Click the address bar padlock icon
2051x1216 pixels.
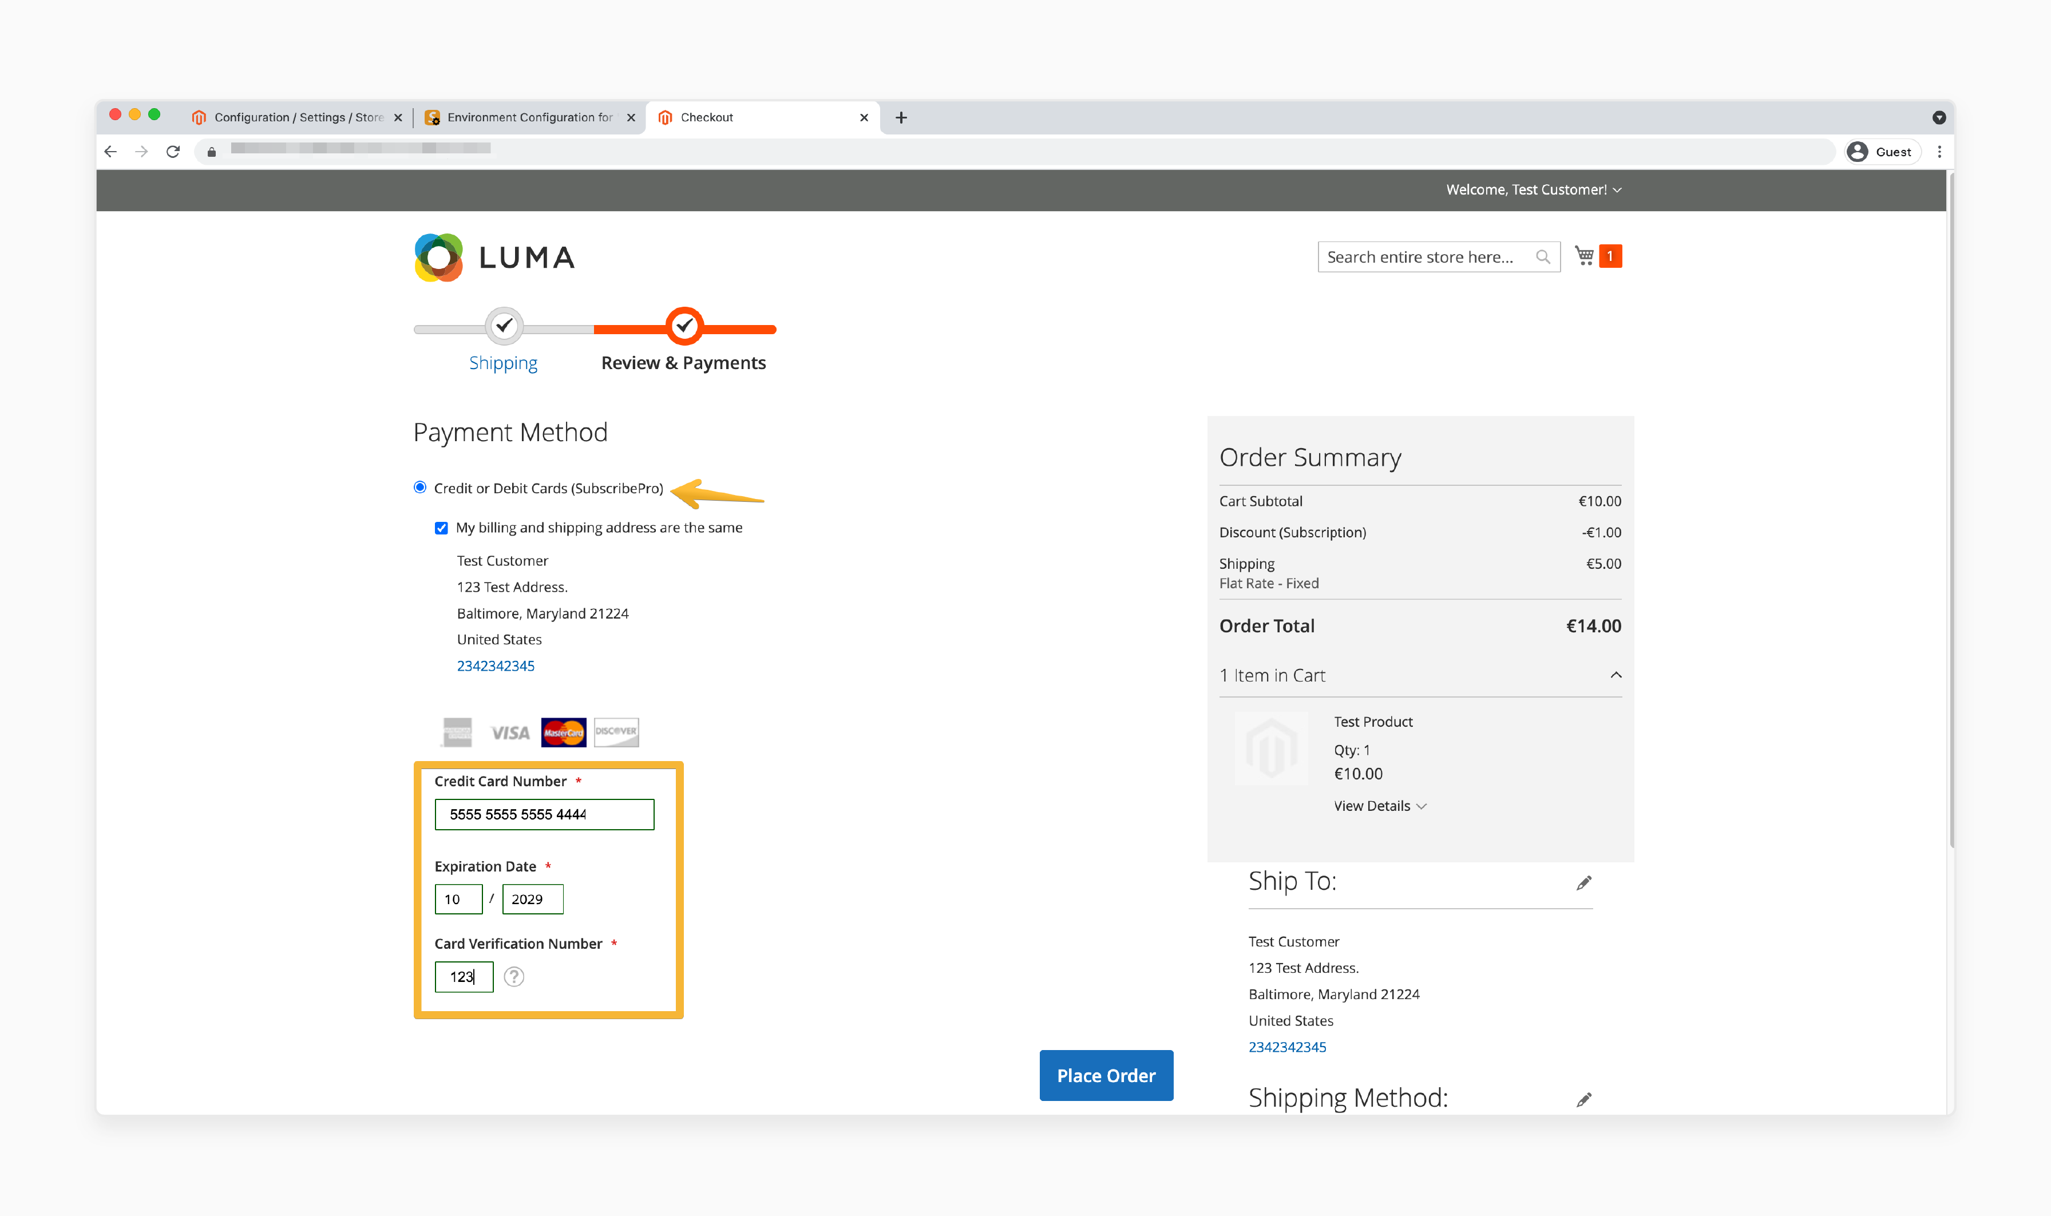click(x=211, y=152)
